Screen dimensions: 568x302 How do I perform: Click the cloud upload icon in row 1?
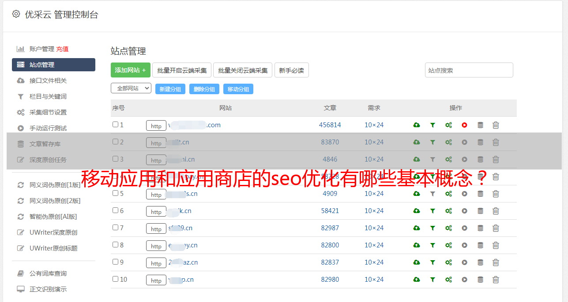pyautogui.click(x=417, y=125)
